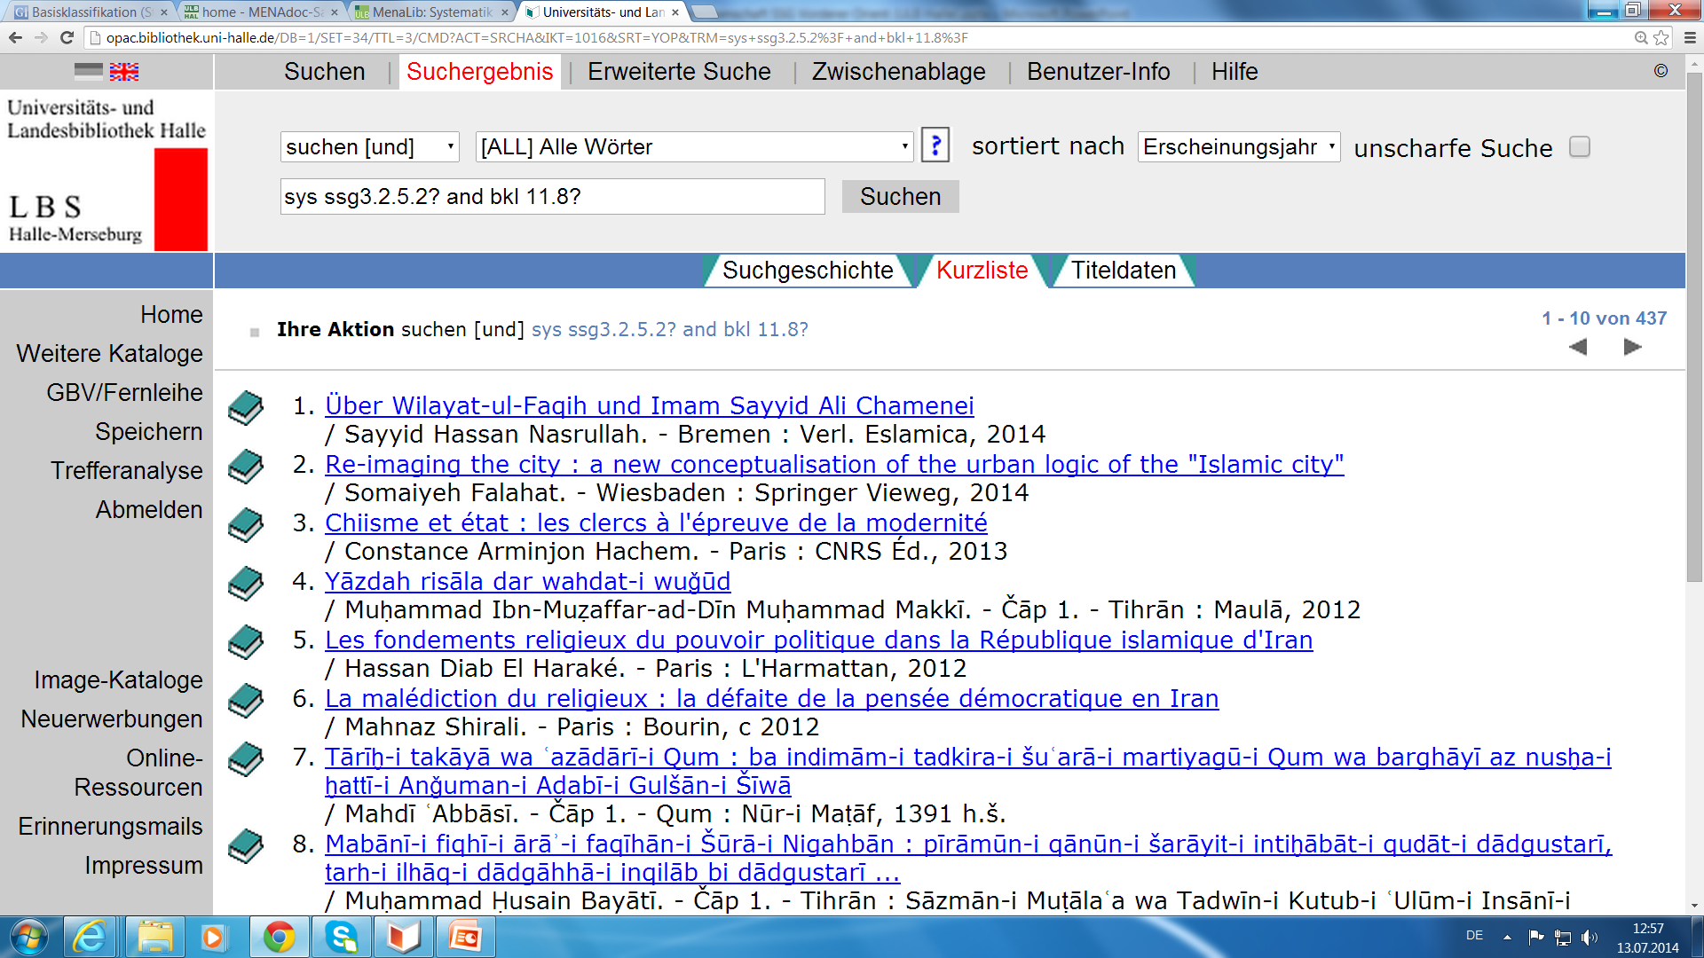Switch to Kurzliste tab
This screenshot has width=1704, height=958.
[x=982, y=271]
